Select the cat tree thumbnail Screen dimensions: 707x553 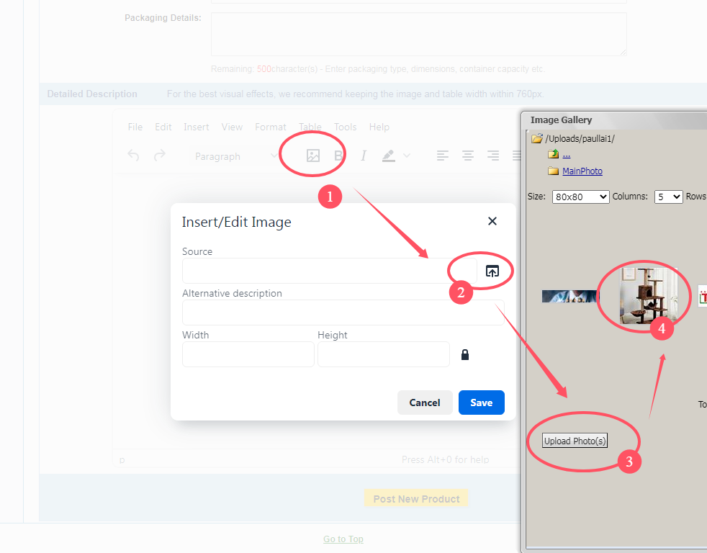click(x=649, y=295)
